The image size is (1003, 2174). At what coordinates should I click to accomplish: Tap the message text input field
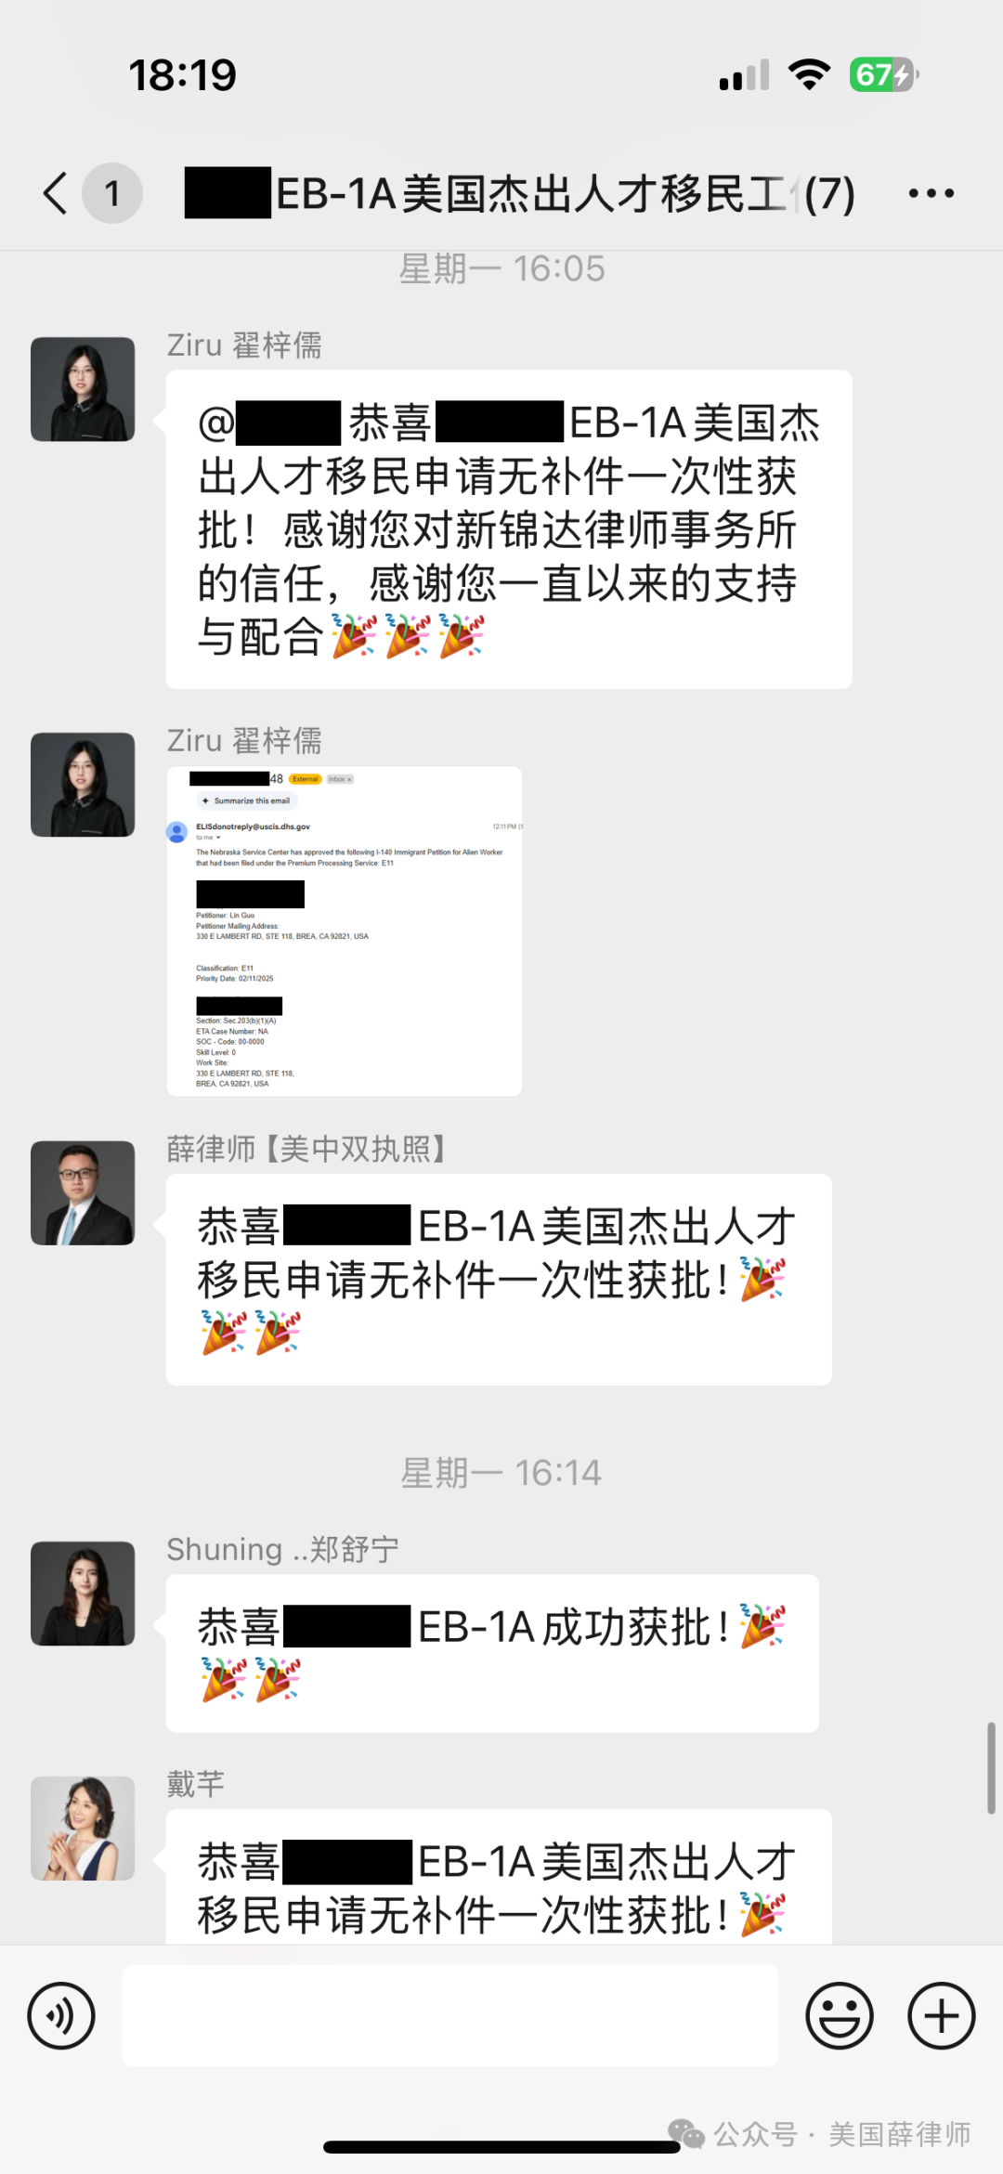coord(450,2015)
